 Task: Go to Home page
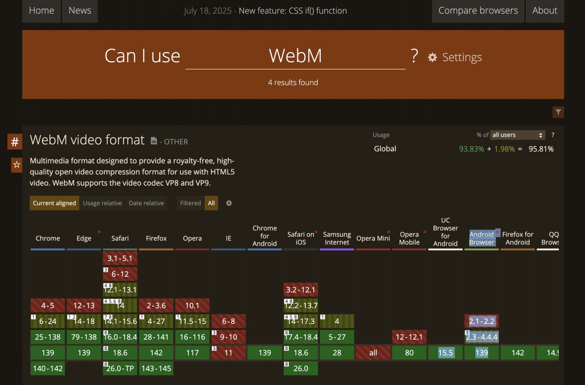[41, 11]
